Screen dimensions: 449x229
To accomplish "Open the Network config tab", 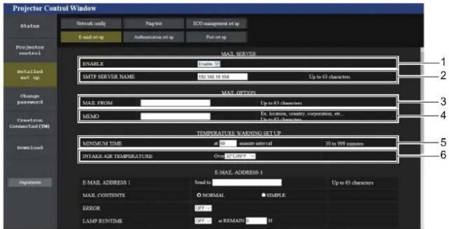I will [91, 24].
